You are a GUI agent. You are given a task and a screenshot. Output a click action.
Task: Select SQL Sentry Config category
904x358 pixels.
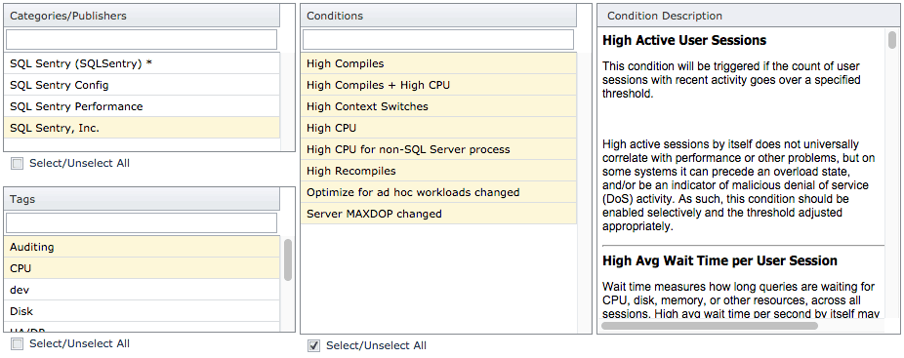(142, 85)
